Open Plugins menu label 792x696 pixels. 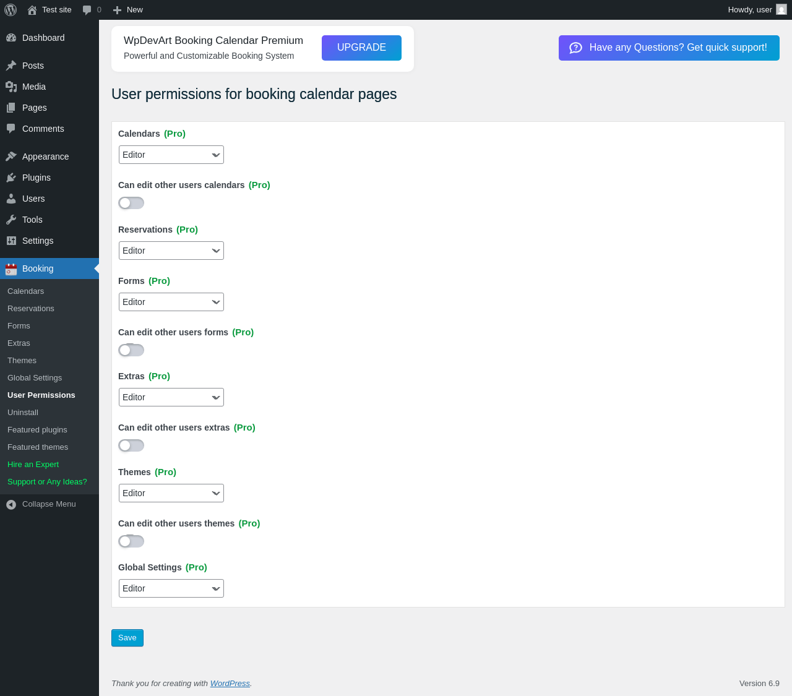coord(37,178)
